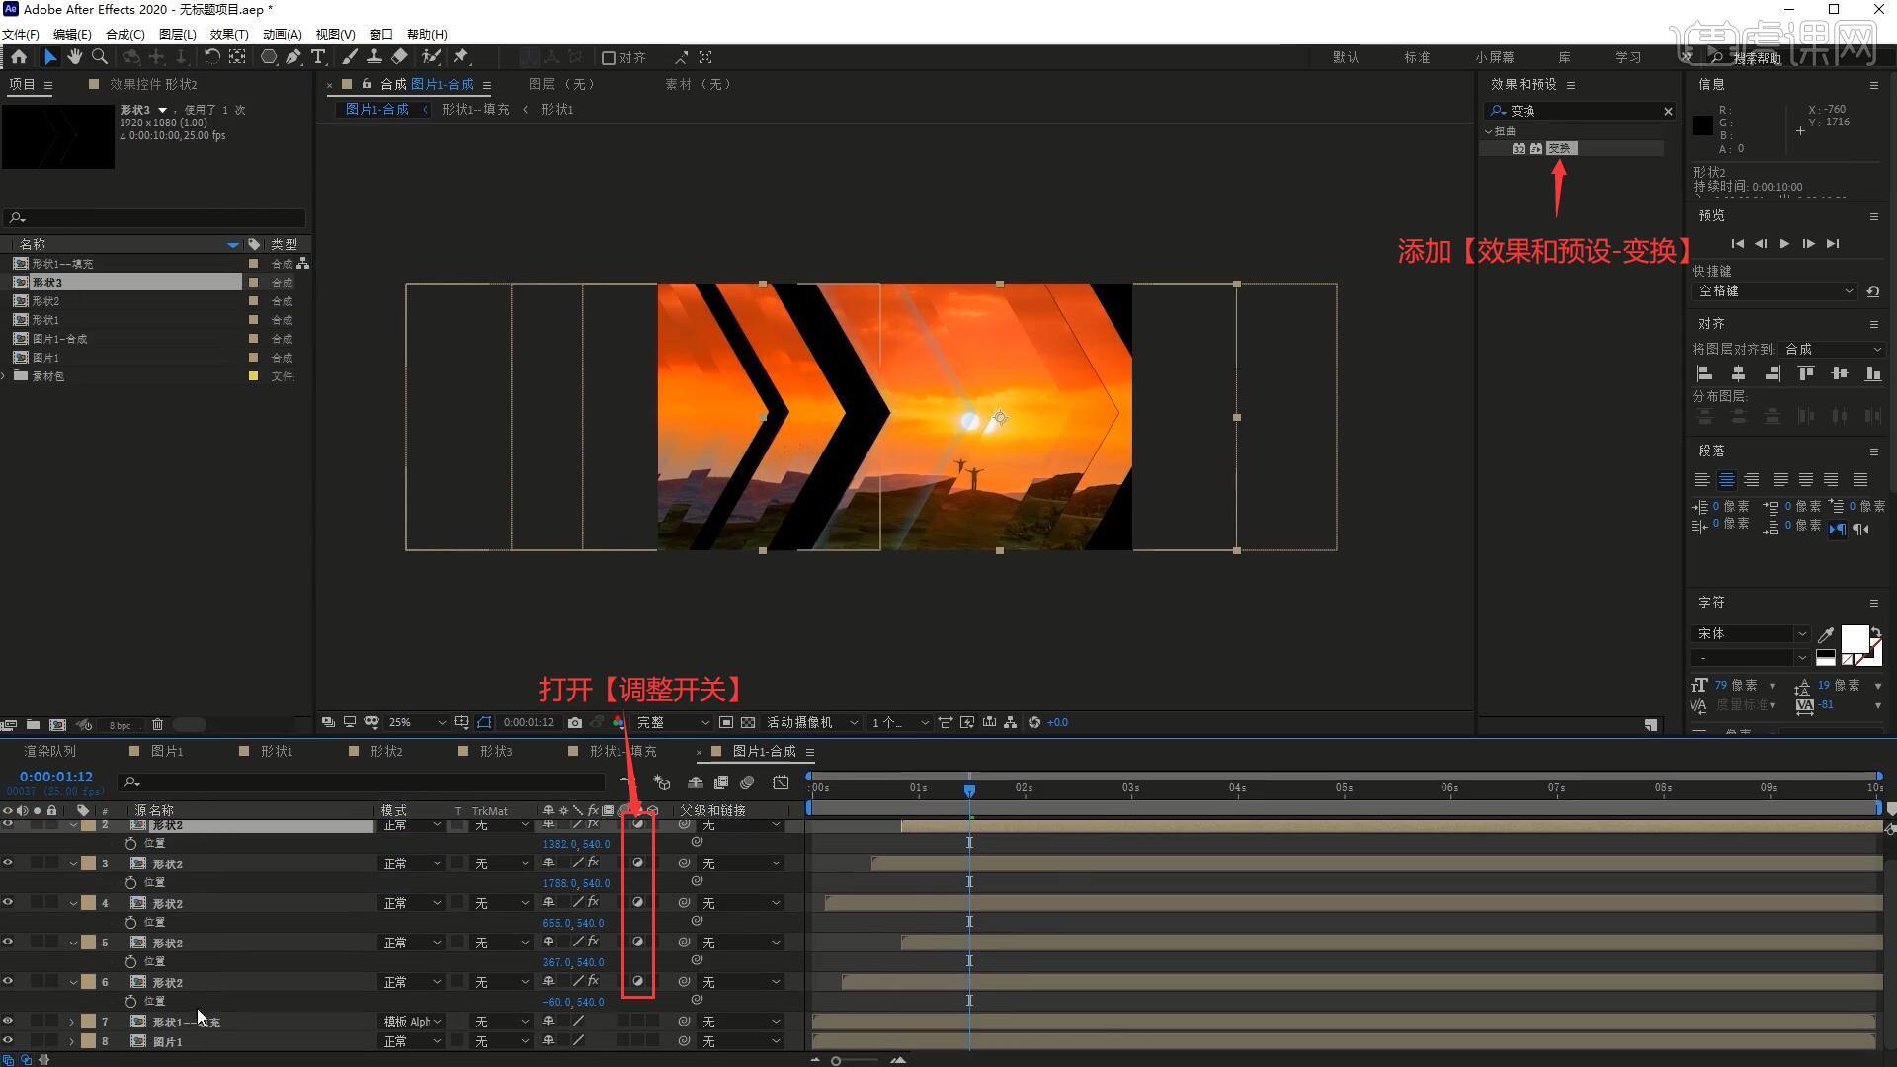Click the white fill color swatch
Screen dimensions: 1897x1067
1854,638
